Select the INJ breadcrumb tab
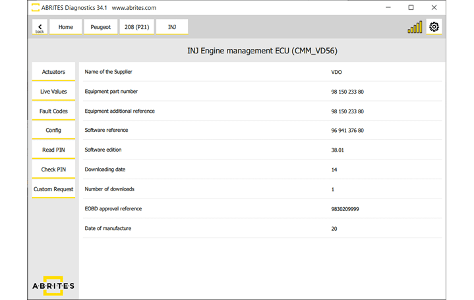This screenshot has width=474, height=300. coord(172,27)
